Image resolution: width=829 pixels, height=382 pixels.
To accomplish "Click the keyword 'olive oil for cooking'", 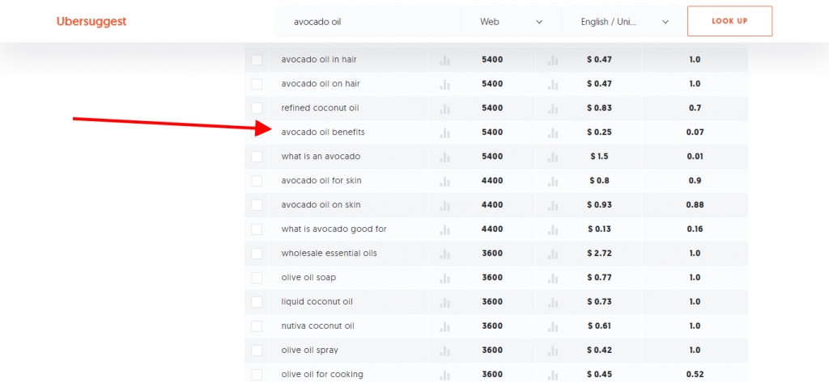I will 322,375.
